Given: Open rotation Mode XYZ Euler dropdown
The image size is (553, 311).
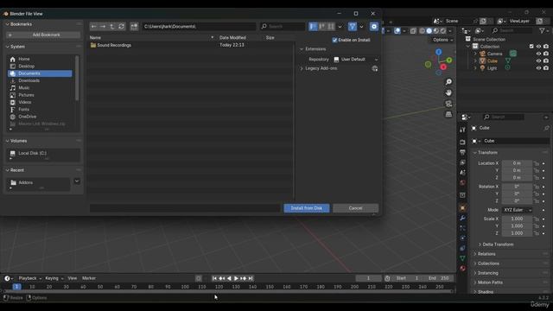Looking at the screenshot, I should click(517, 210).
